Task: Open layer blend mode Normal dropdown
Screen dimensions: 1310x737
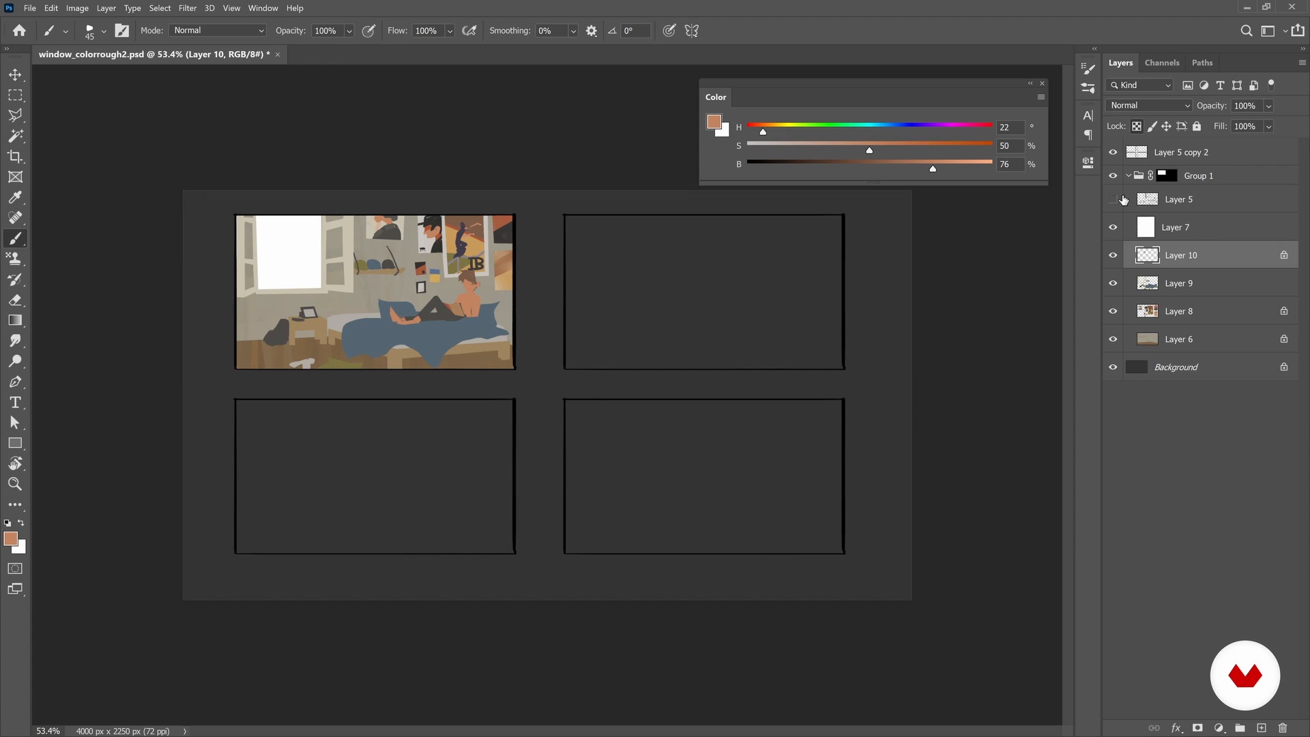Action: point(1149,106)
